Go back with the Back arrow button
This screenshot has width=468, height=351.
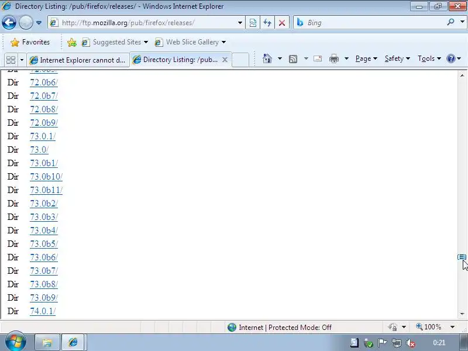click(x=9, y=22)
